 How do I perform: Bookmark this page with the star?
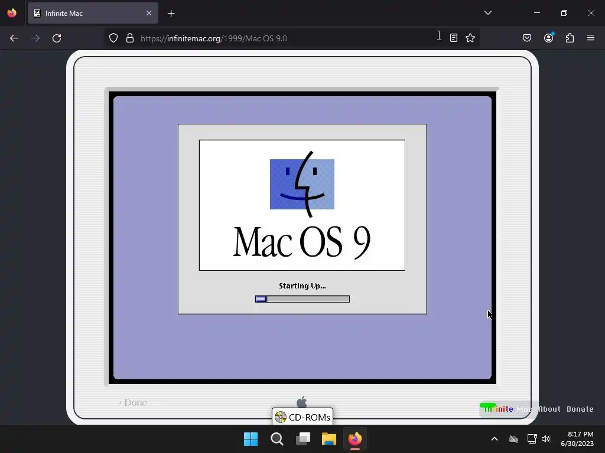tap(470, 38)
